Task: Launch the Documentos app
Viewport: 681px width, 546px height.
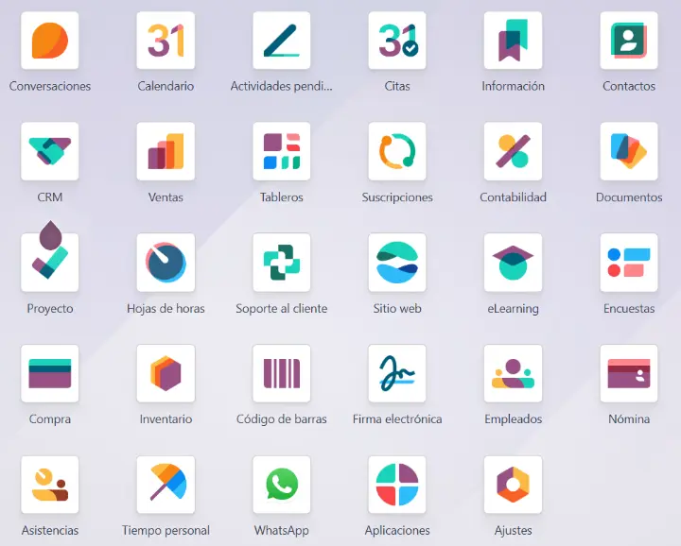Action: 629,151
